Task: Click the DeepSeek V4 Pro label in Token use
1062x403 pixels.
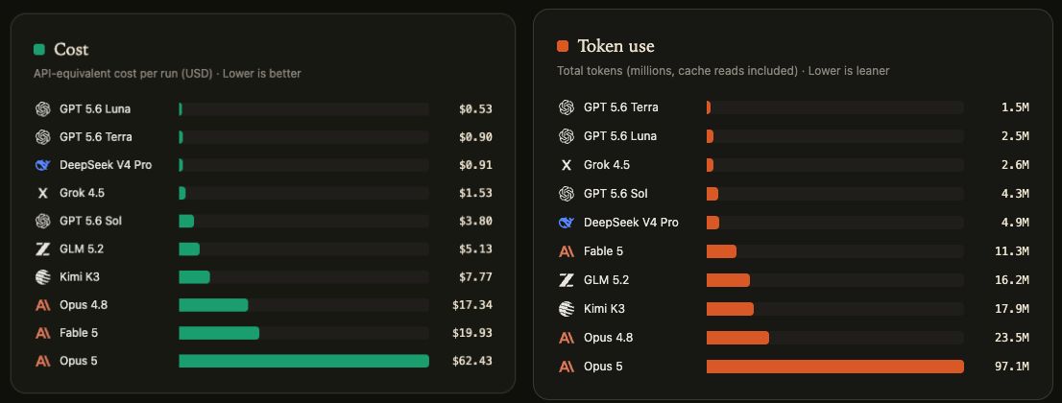Action: [631, 223]
